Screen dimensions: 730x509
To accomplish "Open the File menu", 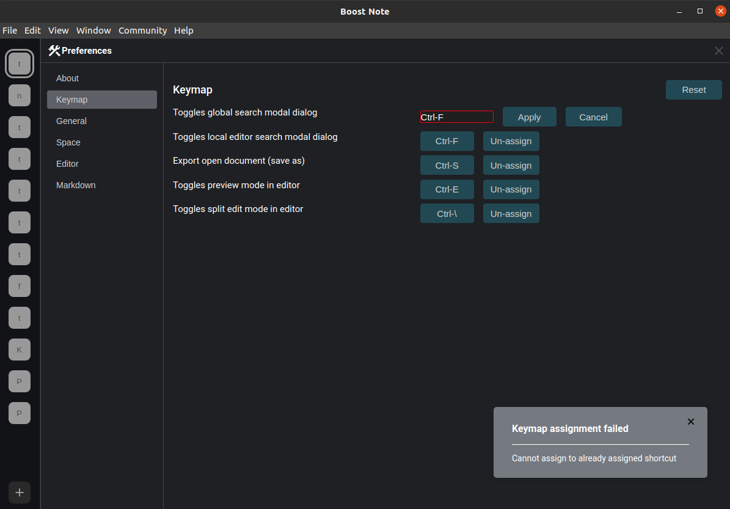I will pos(10,31).
